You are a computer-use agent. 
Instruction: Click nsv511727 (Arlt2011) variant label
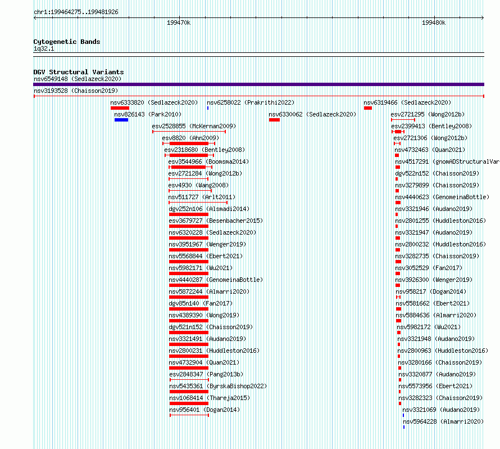202,197
